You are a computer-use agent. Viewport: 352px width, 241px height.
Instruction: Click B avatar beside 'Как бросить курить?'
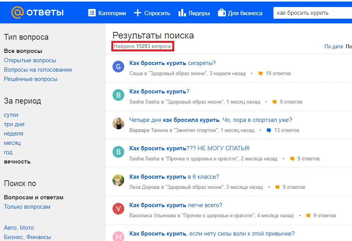pyautogui.click(x=118, y=95)
